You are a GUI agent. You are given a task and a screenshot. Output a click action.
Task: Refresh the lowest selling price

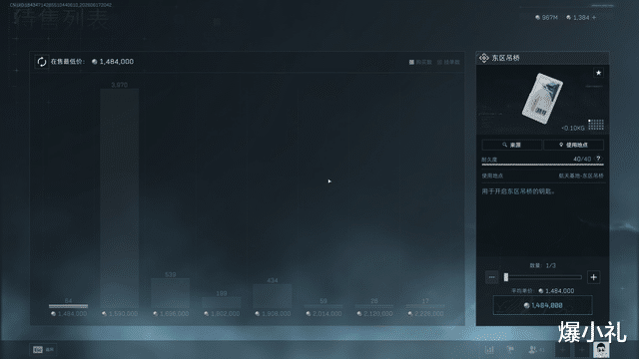[42, 62]
